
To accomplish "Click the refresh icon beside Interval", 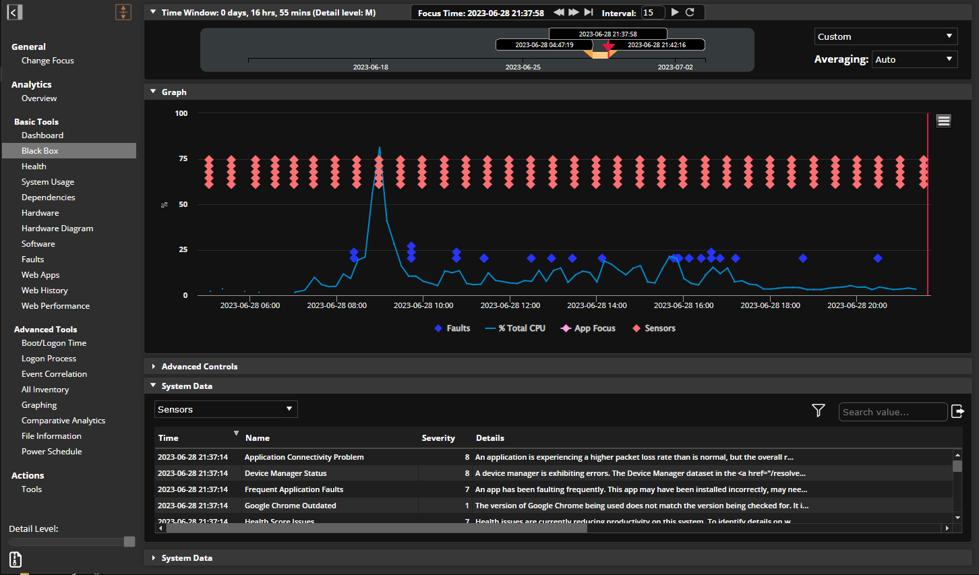I will tap(690, 12).
